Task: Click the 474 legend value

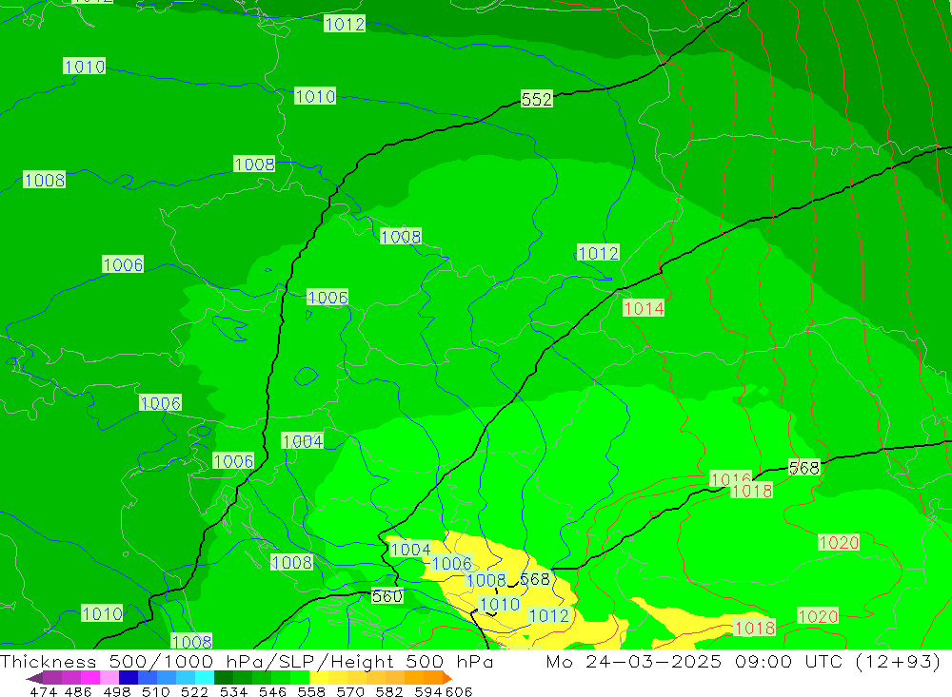Action: click(43, 691)
